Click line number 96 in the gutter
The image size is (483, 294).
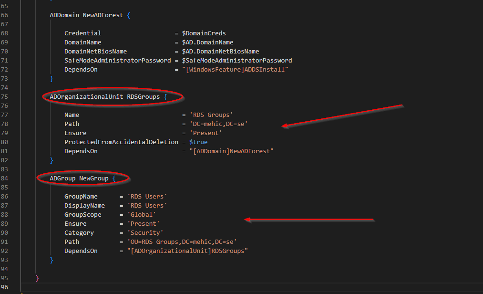coord(5,287)
